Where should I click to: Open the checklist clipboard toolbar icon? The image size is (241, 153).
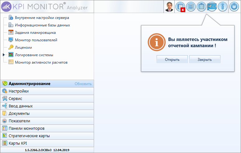201,7
